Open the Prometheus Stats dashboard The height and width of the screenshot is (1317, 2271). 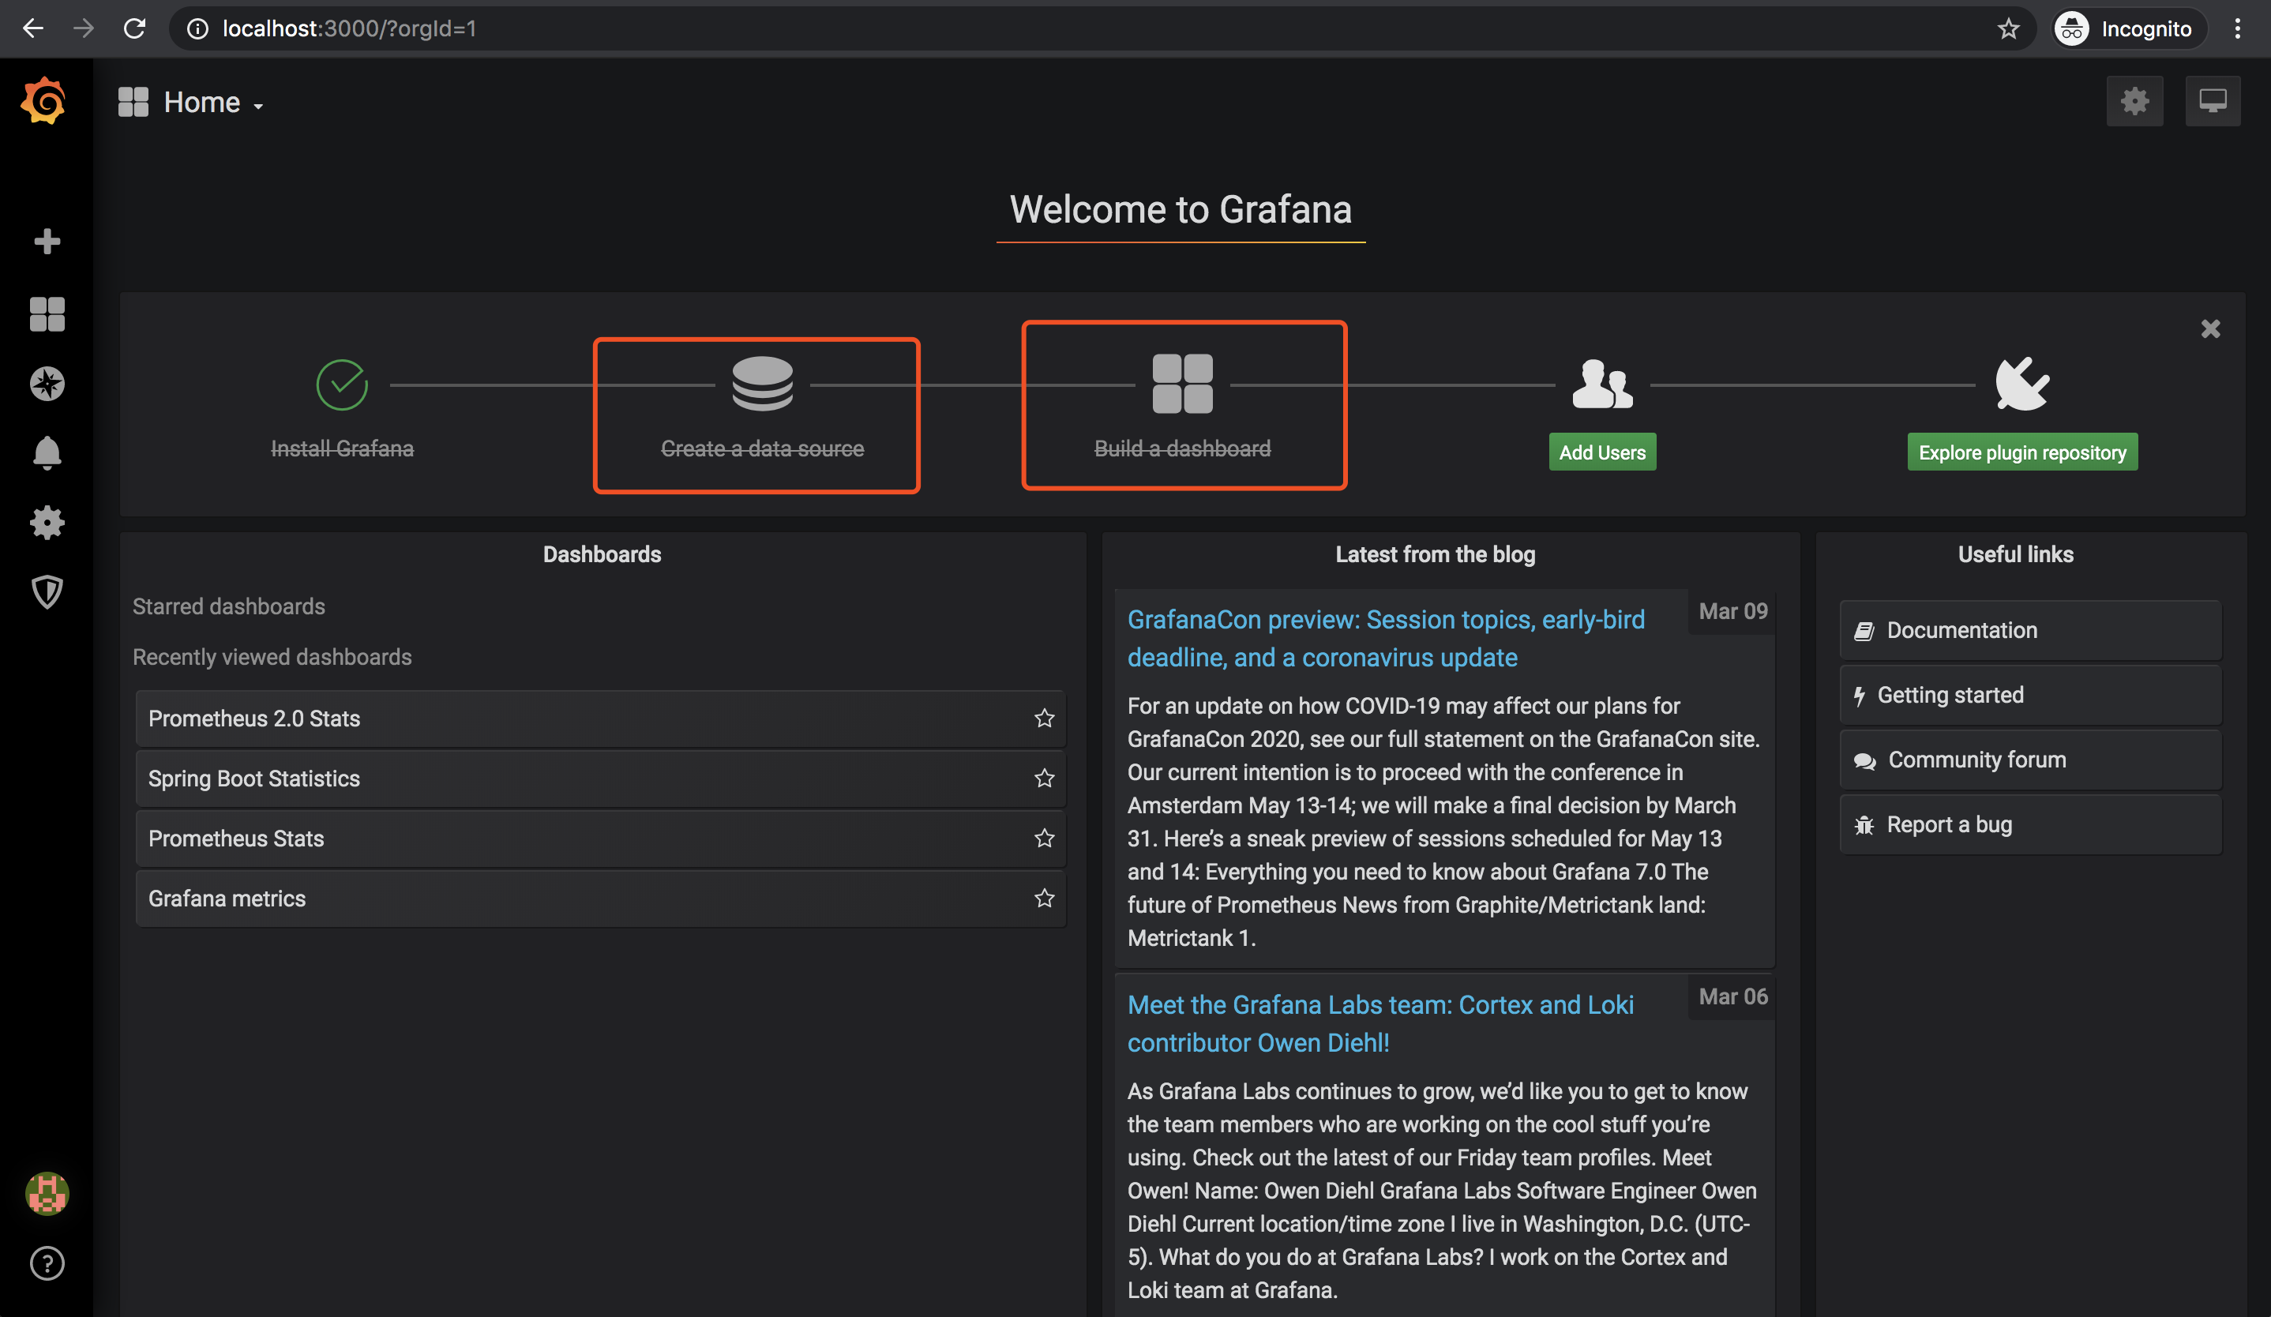[x=600, y=839]
